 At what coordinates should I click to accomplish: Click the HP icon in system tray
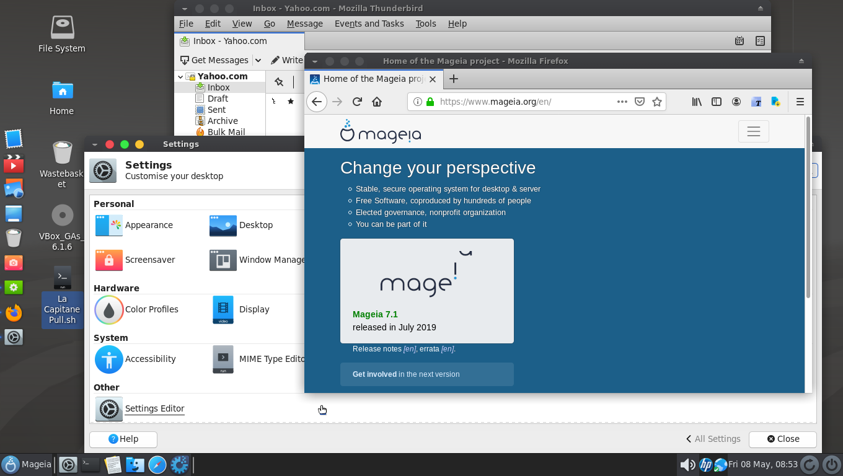click(x=706, y=464)
